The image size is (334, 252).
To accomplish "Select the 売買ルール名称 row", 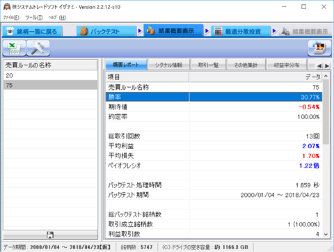I will [214, 87].
